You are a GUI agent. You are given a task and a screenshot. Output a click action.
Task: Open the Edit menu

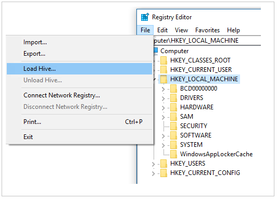(162, 30)
